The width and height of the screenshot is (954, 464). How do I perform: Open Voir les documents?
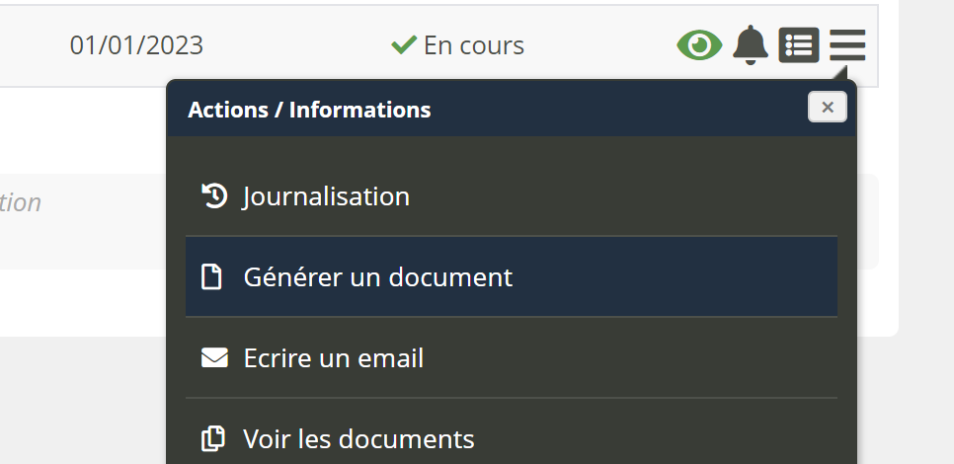point(358,438)
